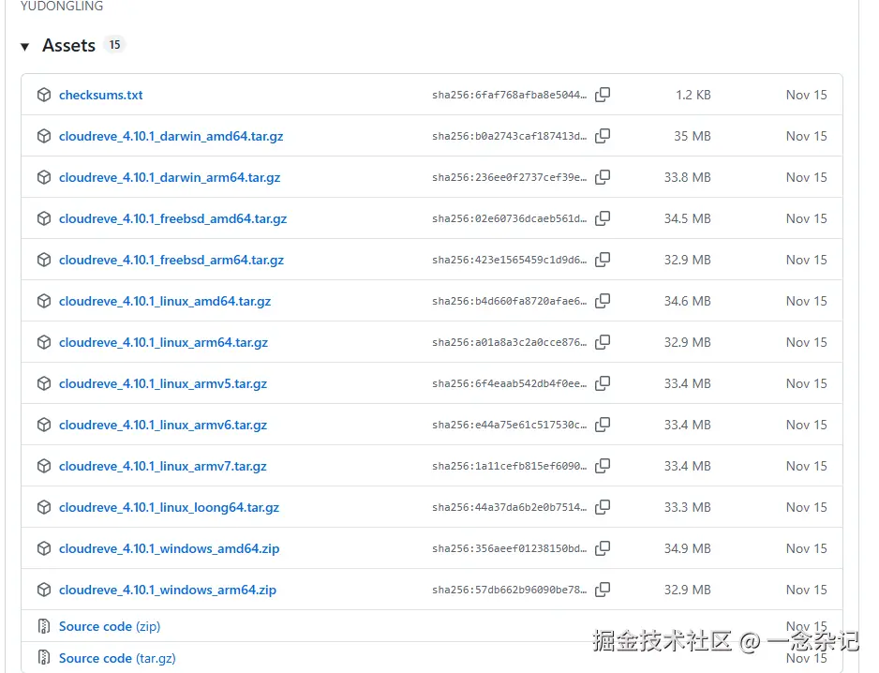The width and height of the screenshot is (879, 673).
Task: Click the 34.6 MB file size
Action: tap(687, 301)
